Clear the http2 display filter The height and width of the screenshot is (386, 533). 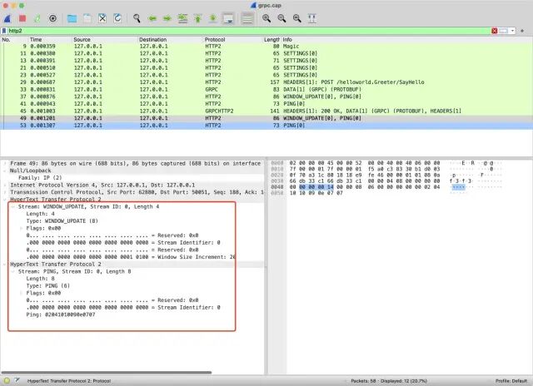point(495,31)
